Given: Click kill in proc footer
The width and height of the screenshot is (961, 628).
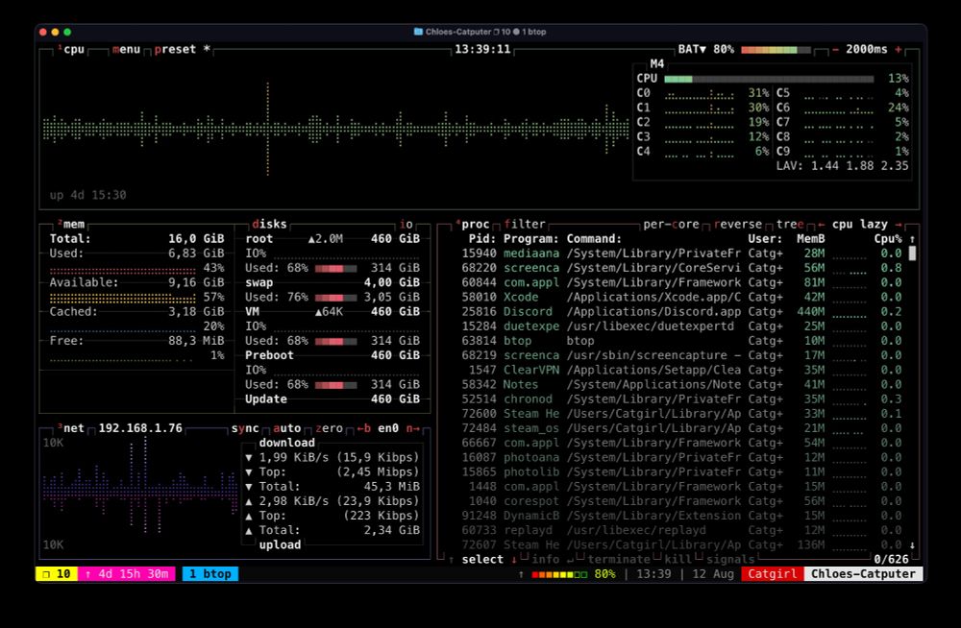Looking at the screenshot, I should tap(678, 560).
